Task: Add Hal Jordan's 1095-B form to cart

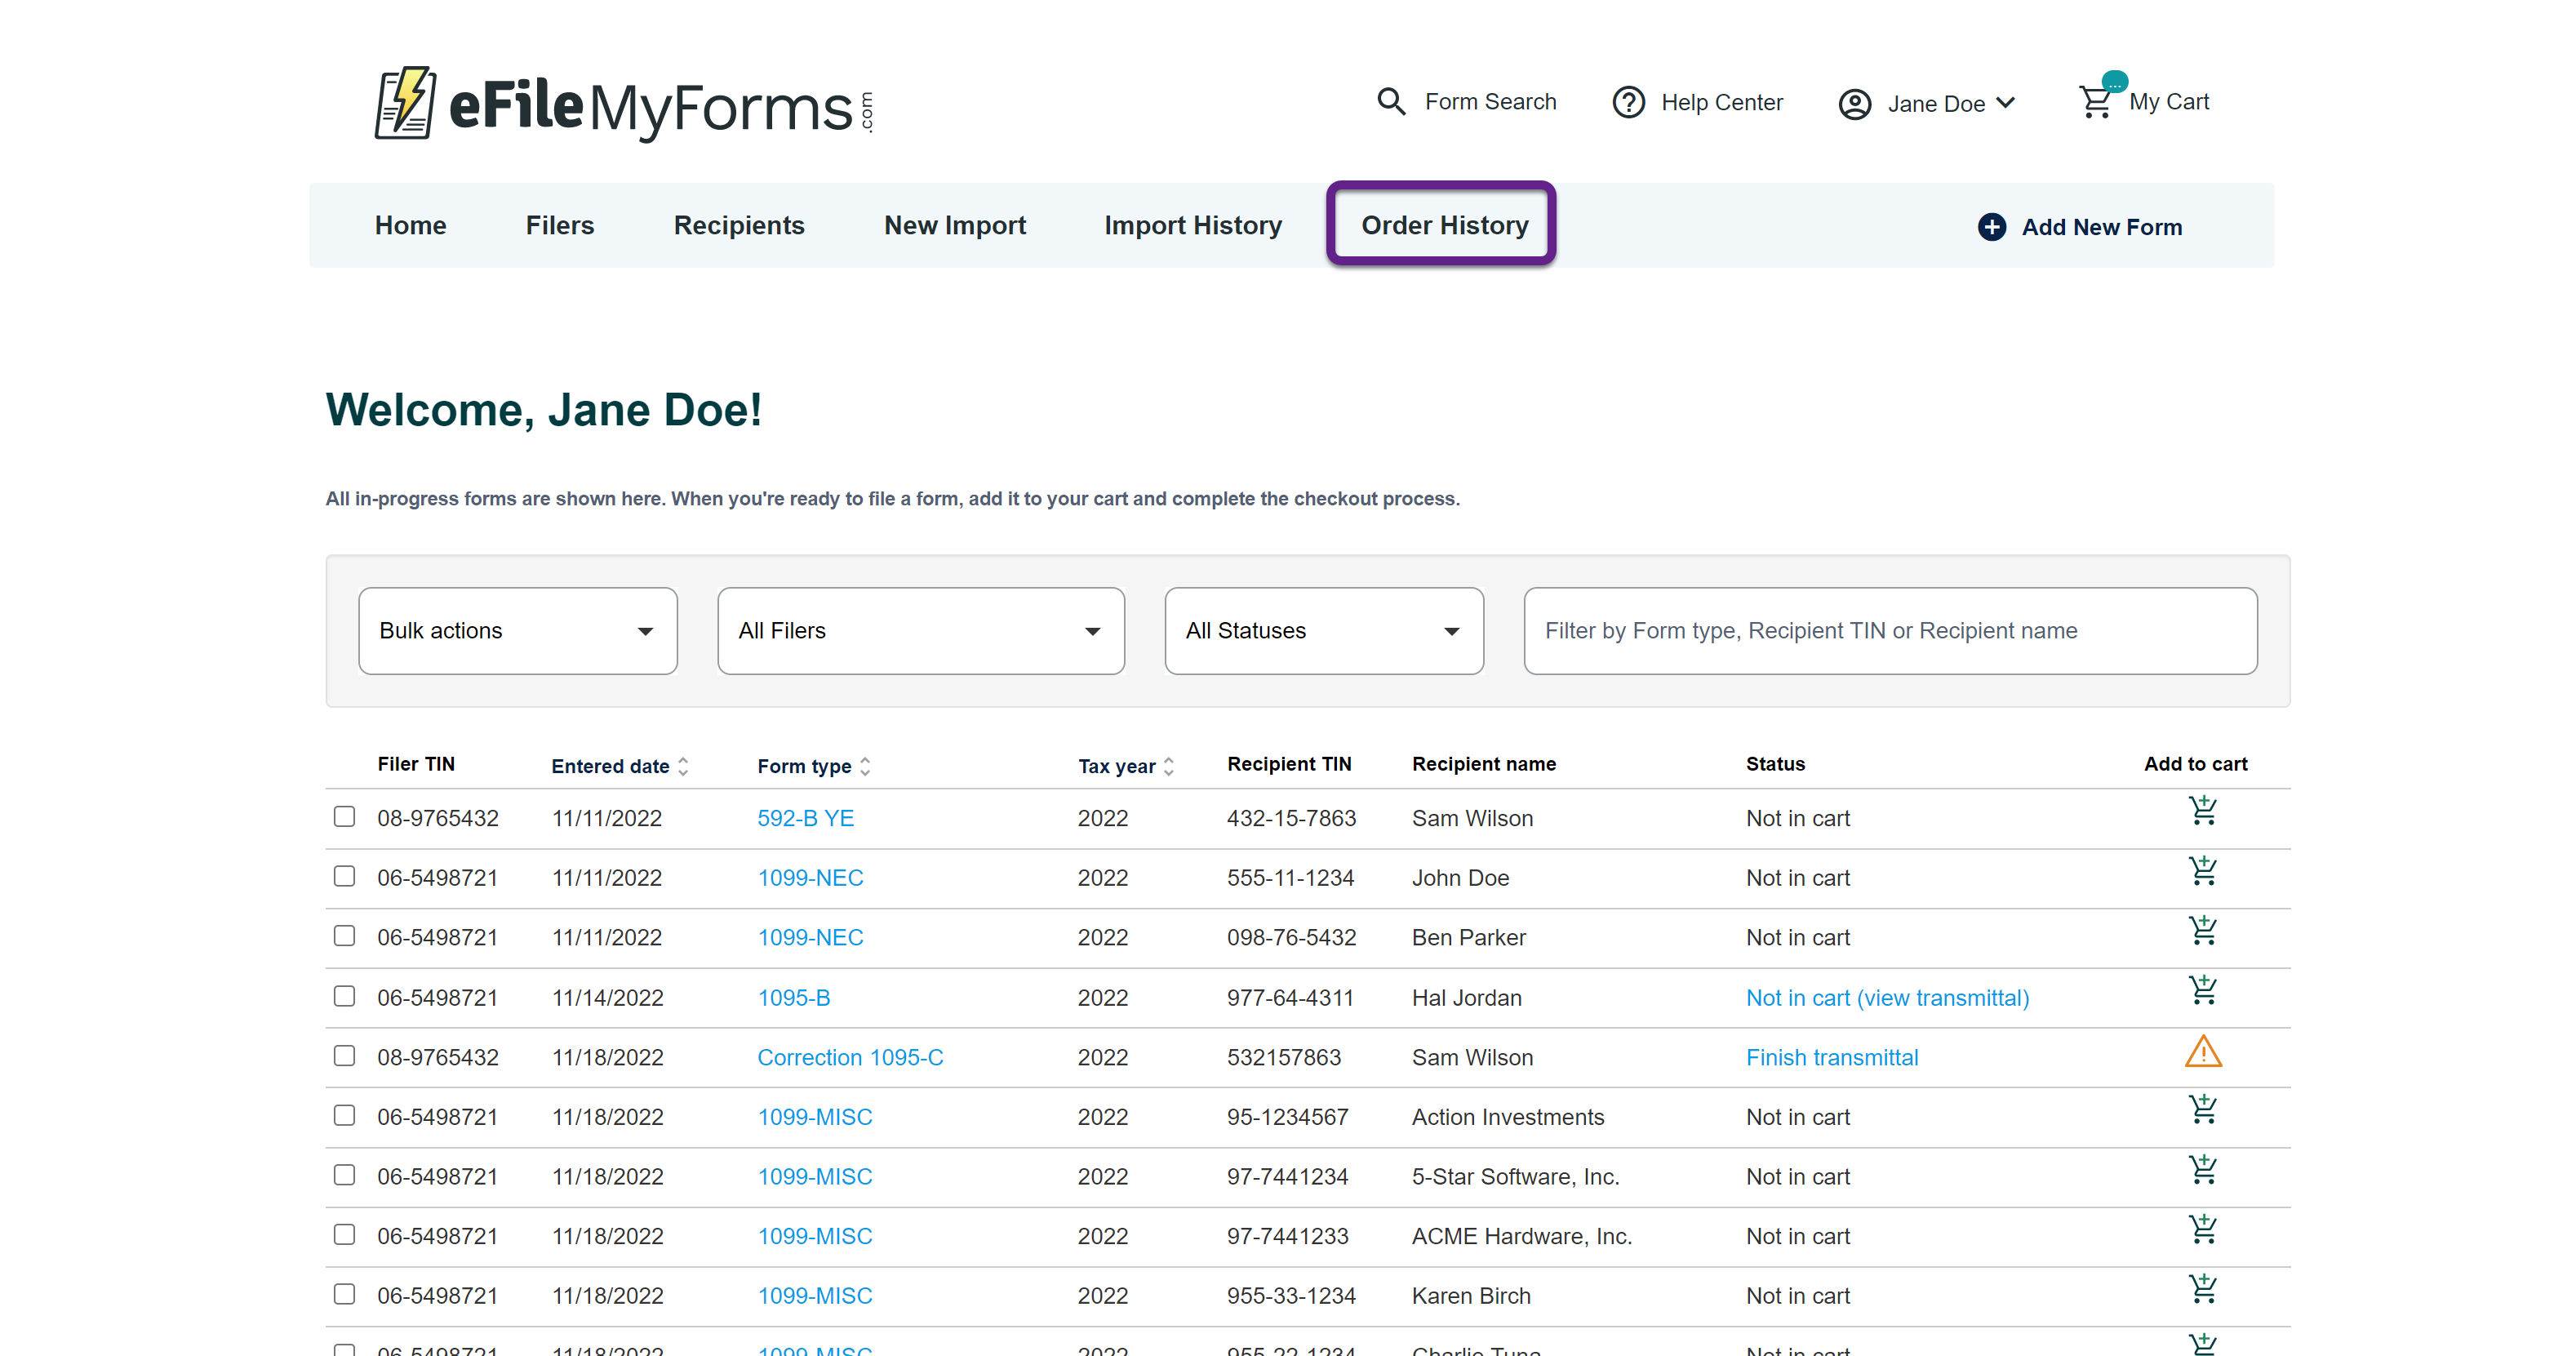Action: pos(2202,991)
